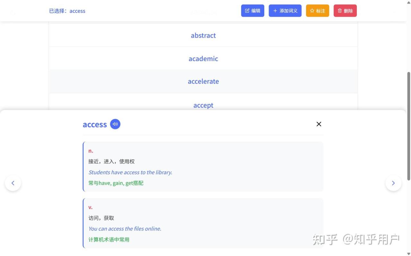Open the word abstract
Image resolution: width=411 pixels, height=256 pixels.
tap(203, 36)
